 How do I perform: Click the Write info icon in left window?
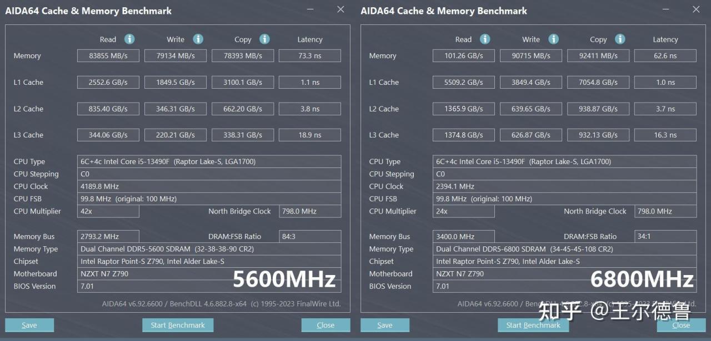[198, 39]
